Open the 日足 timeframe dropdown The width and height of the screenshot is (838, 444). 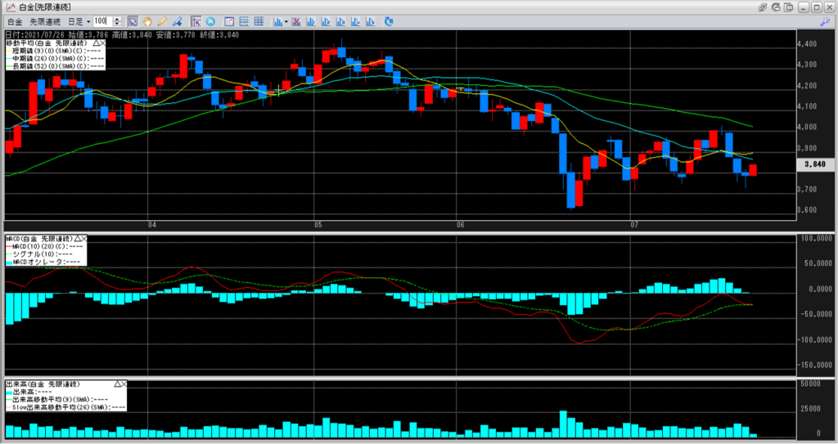[79, 22]
